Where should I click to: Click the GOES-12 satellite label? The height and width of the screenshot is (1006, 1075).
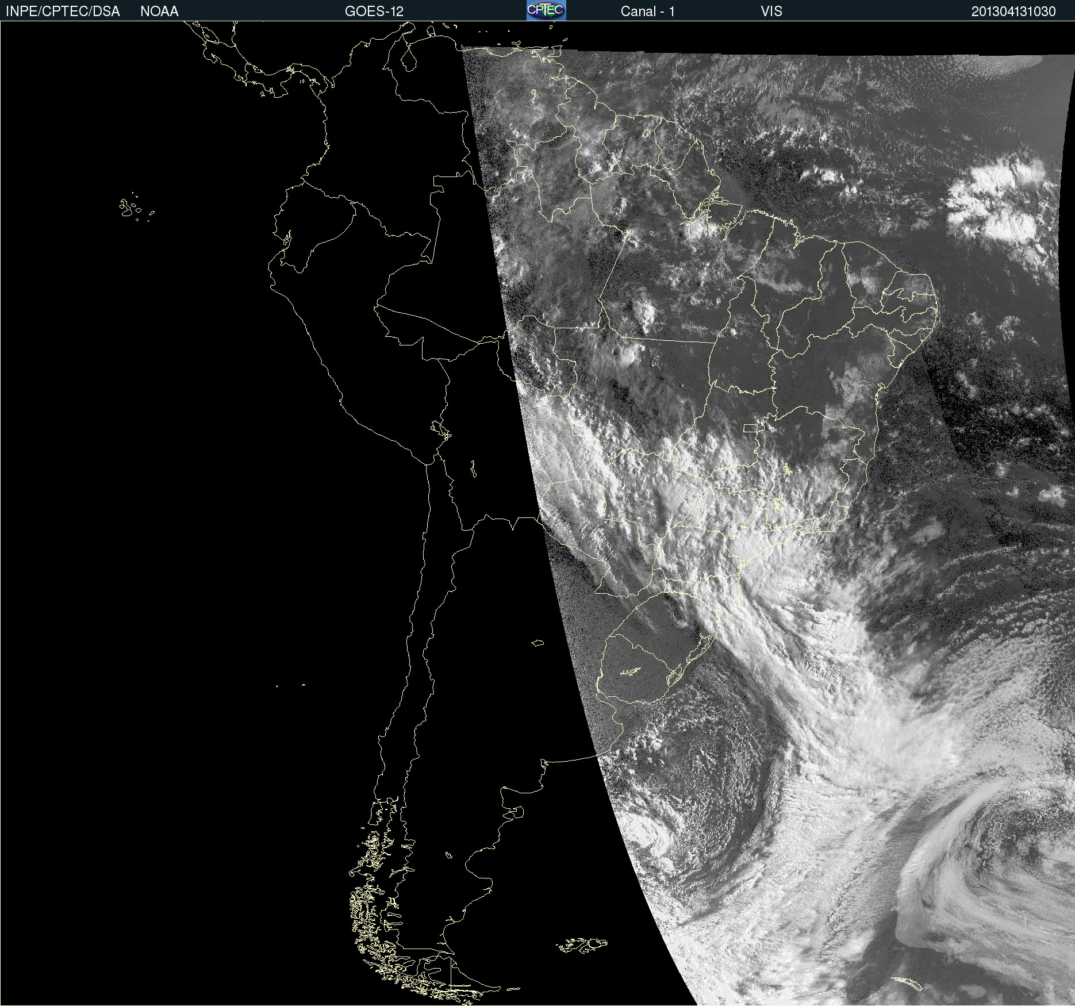374,11
